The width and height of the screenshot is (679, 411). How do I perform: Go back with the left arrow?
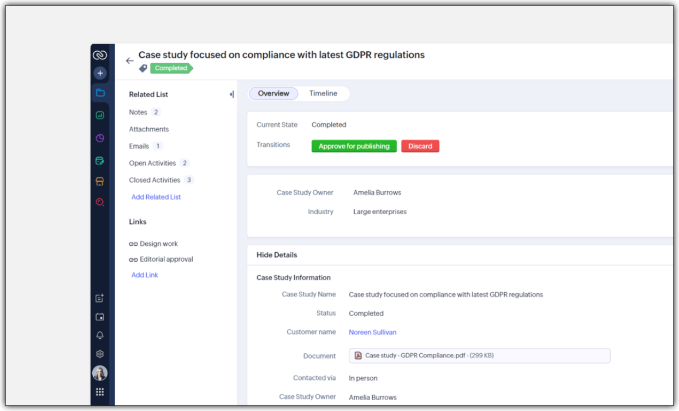tap(129, 61)
